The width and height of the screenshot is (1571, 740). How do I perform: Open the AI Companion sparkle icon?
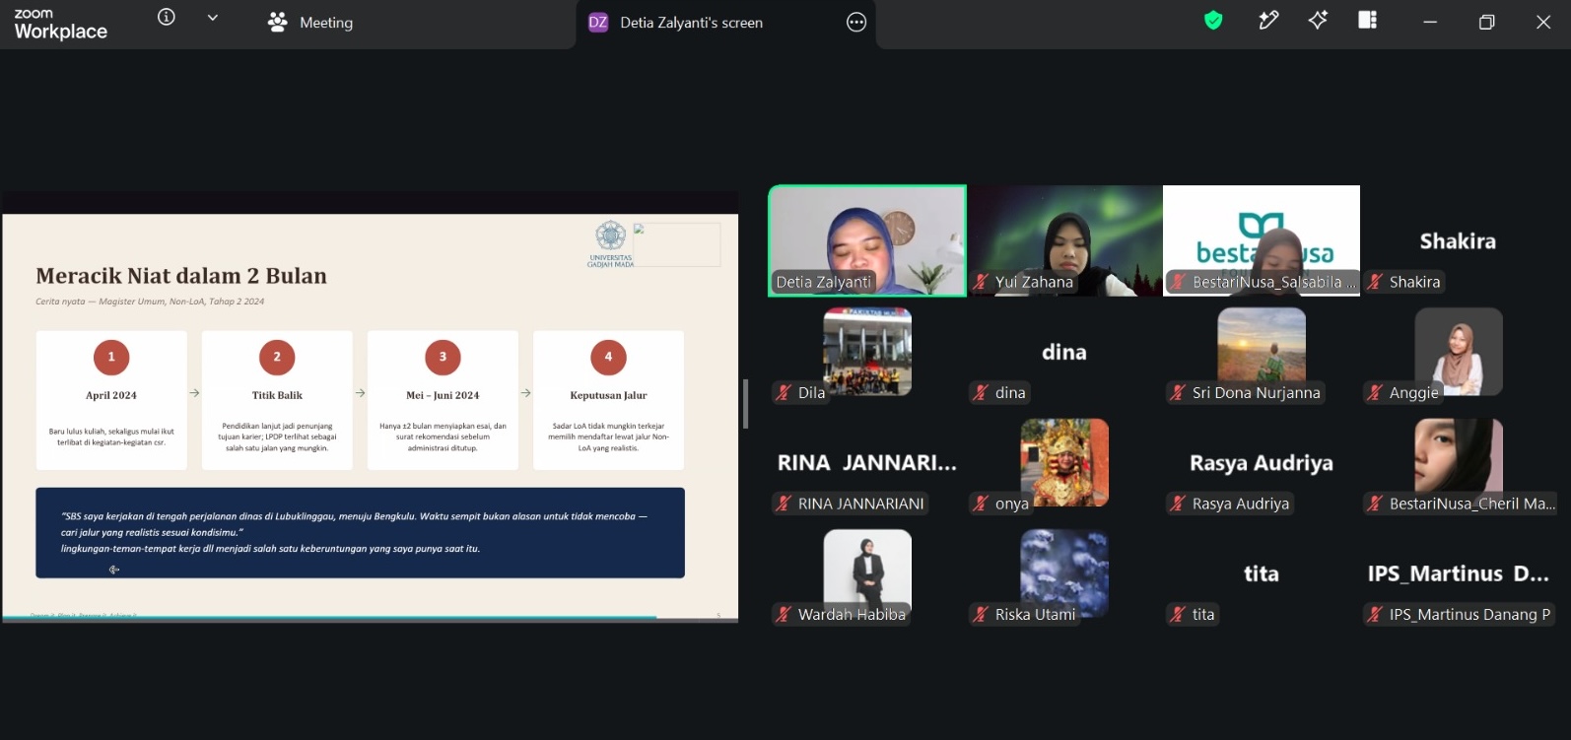click(1318, 20)
